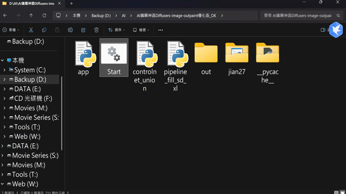Click the chevron after 本機 in breadcrumb

(x=86, y=16)
